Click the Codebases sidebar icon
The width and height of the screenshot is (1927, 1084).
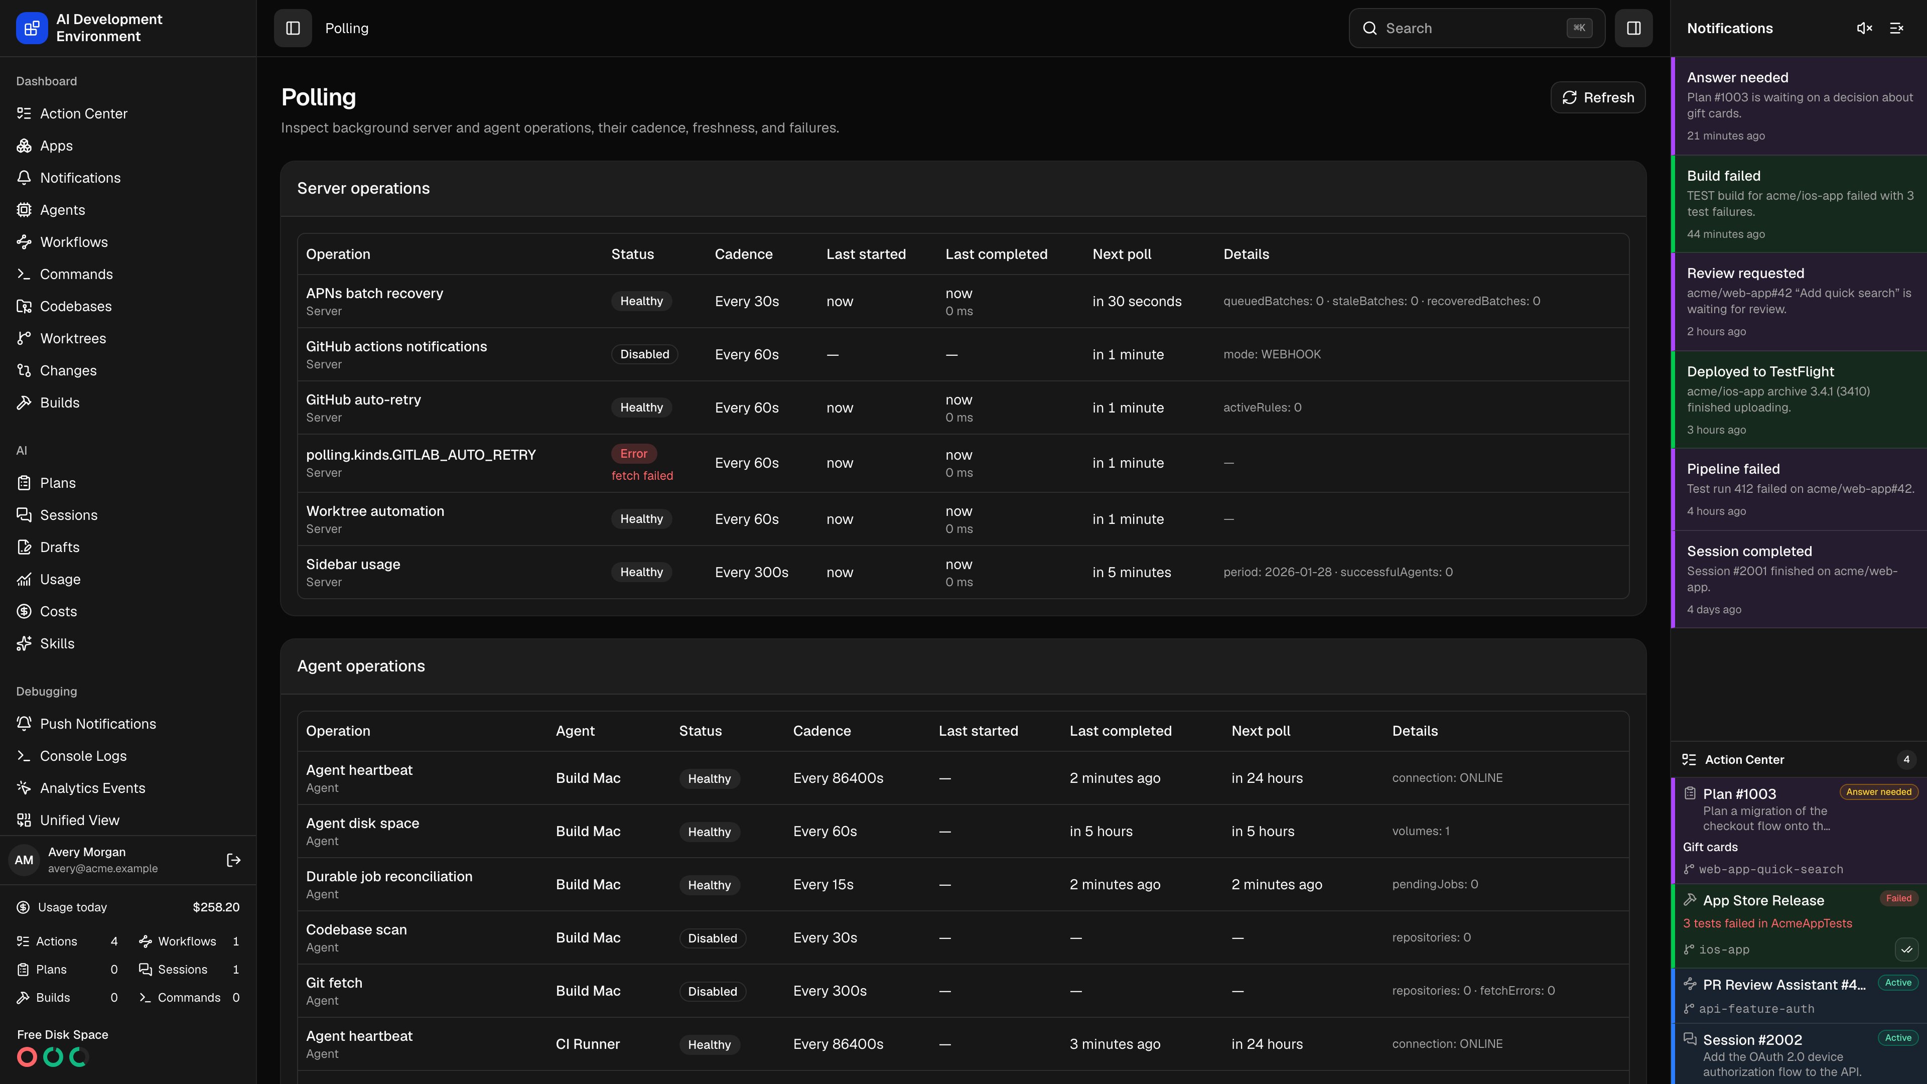click(x=24, y=306)
